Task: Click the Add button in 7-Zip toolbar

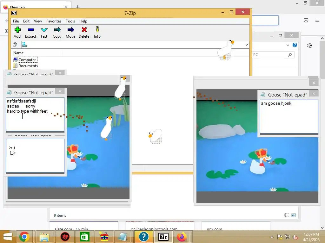Action: click(x=17, y=32)
